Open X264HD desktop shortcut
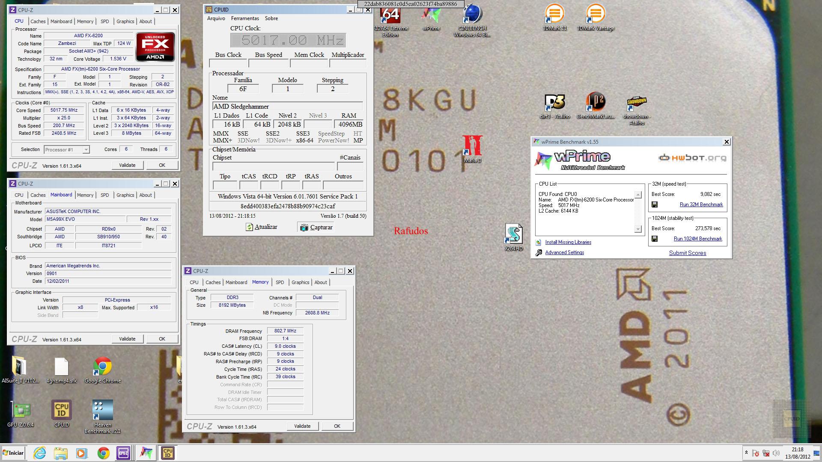The height and width of the screenshot is (462, 822). pos(513,237)
